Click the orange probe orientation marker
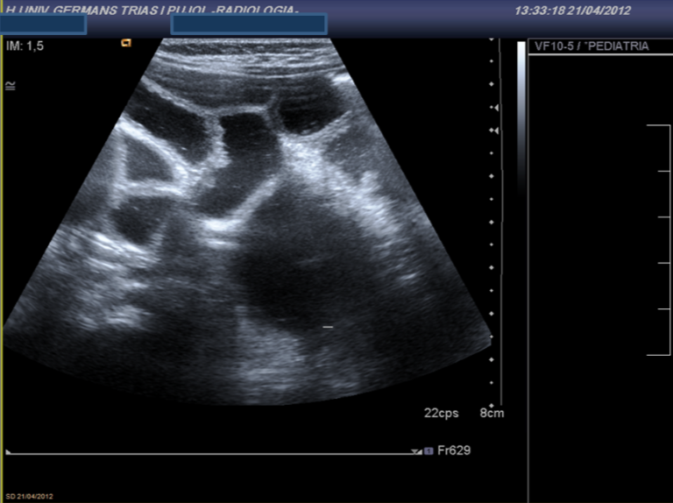673x503 pixels. tap(126, 41)
